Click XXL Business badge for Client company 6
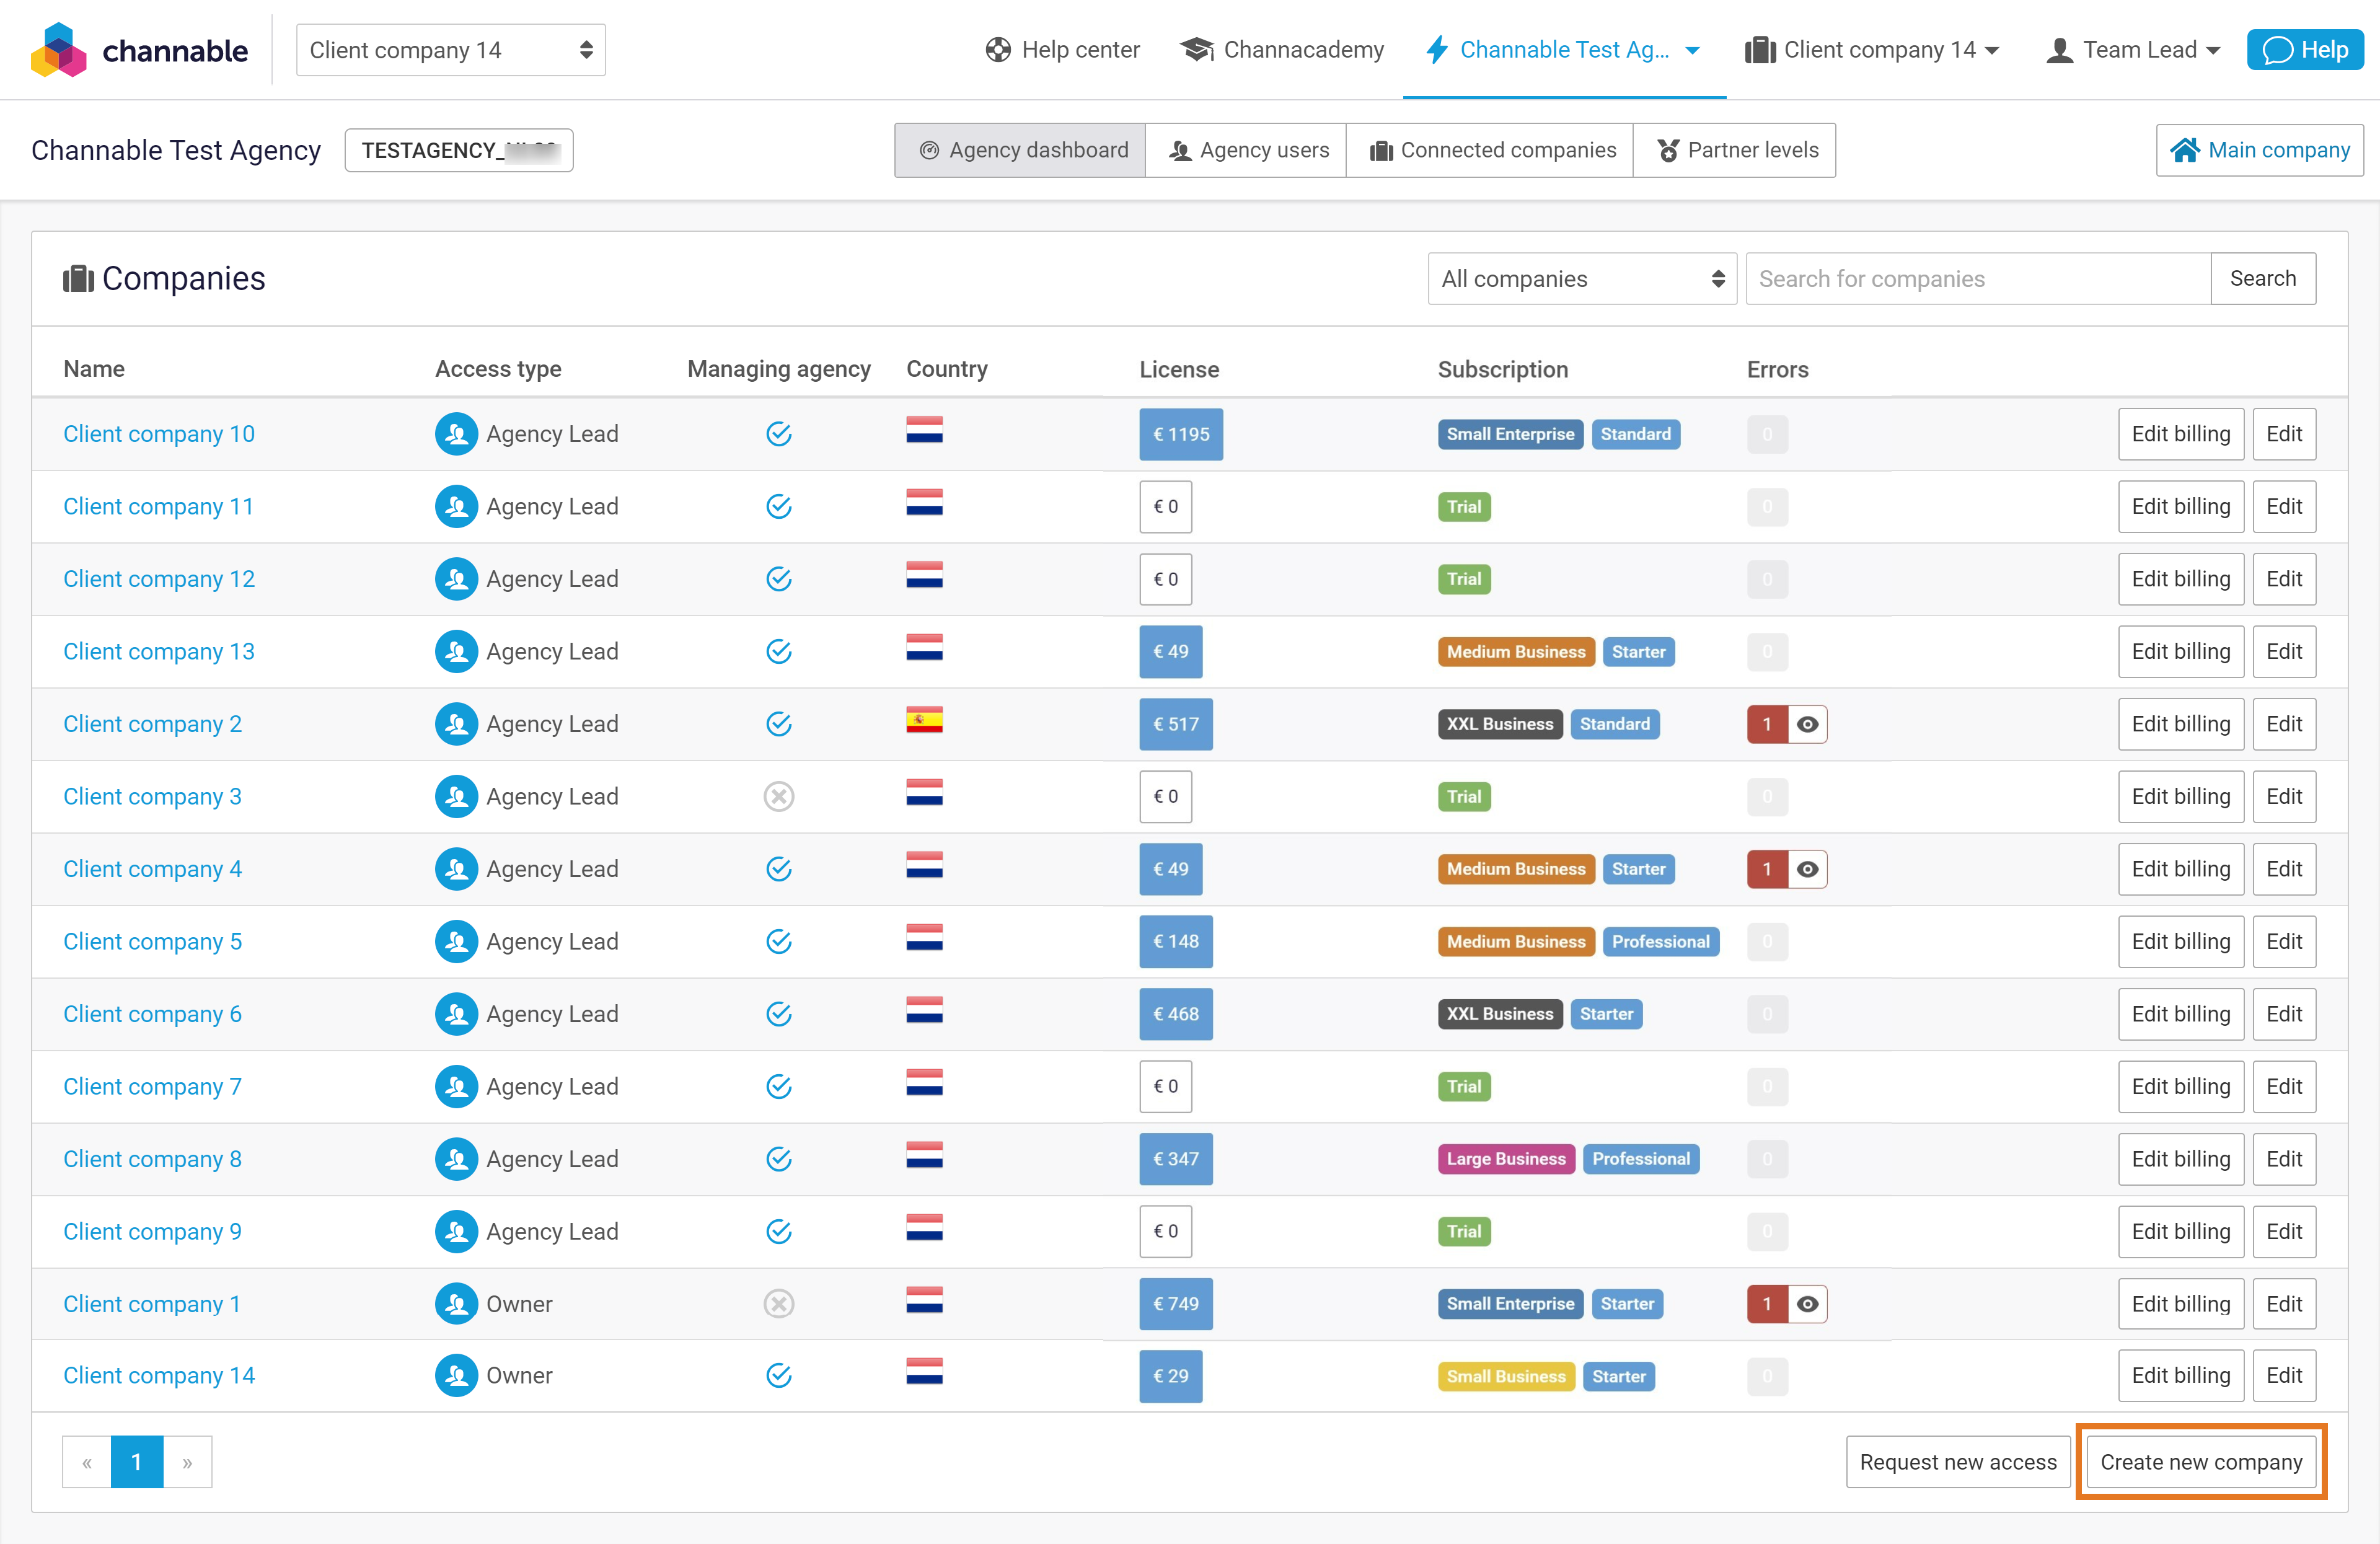Viewport: 2380px width, 1544px height. click(1500, 1014)
